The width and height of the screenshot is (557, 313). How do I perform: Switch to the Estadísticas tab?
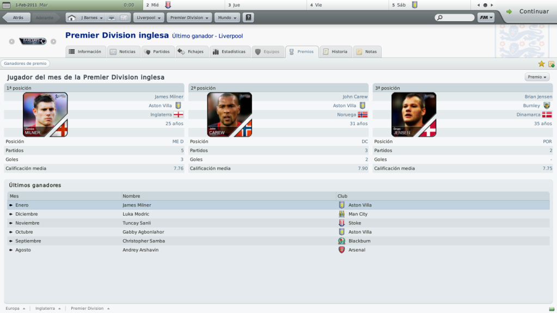coord(230,52)
